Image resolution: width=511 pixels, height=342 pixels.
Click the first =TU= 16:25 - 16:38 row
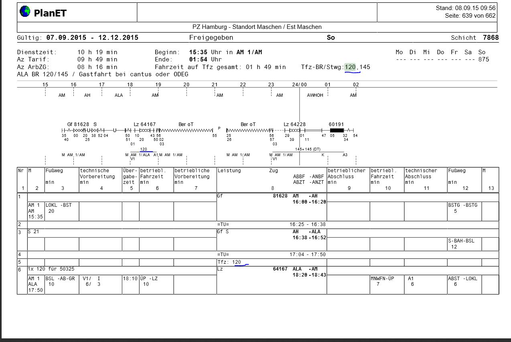point(258,225)
